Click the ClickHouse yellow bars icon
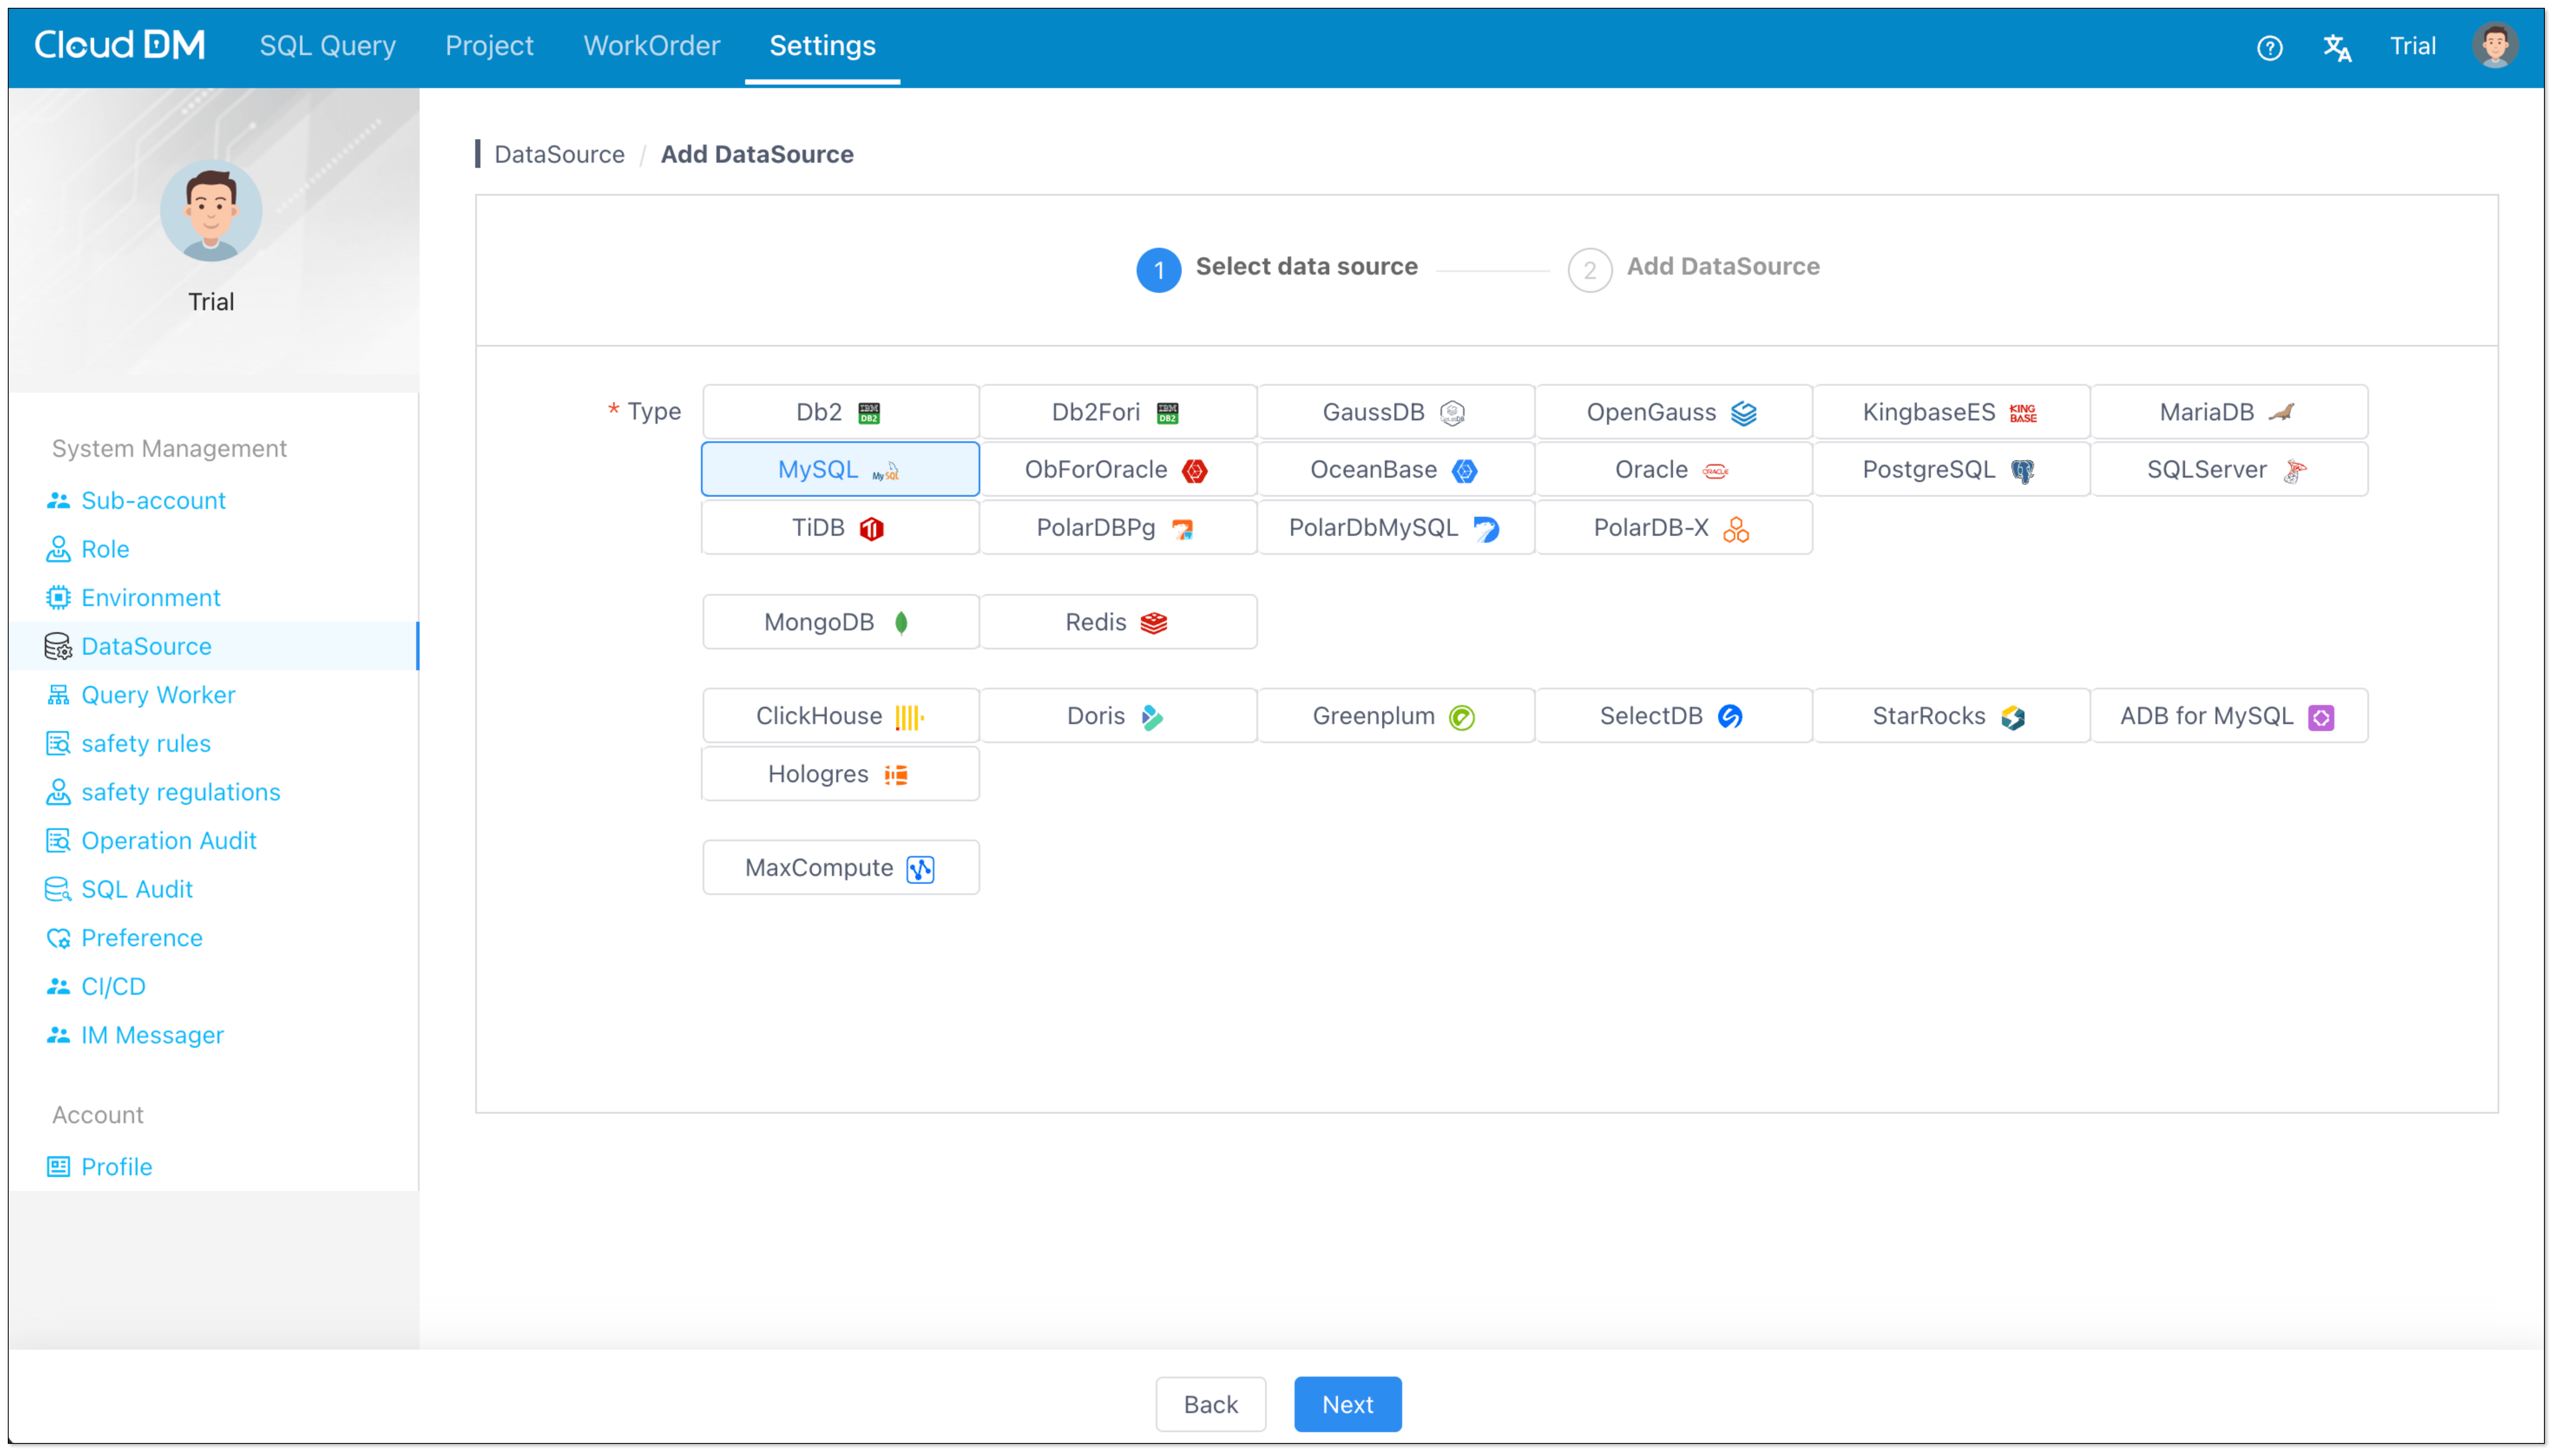2557x1456 pixels. click(x=909, y=717)
